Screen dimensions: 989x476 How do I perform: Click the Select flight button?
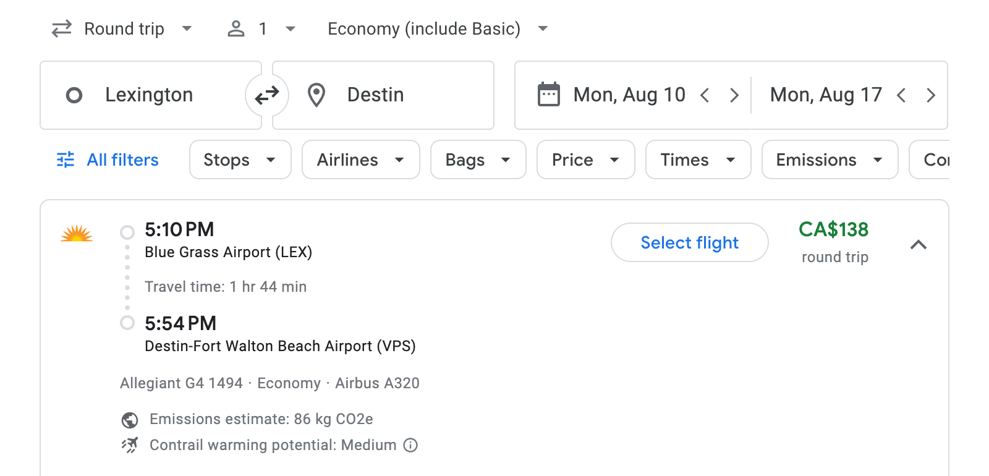[x=689, y=242]
